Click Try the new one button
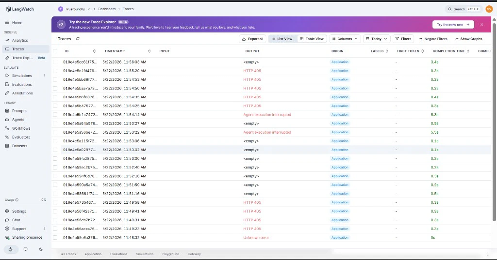Image resolution: width=497 pixels, height=260 pixels. tap(453, 24)
